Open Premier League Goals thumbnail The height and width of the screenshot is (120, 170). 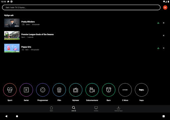pos(12,35)
